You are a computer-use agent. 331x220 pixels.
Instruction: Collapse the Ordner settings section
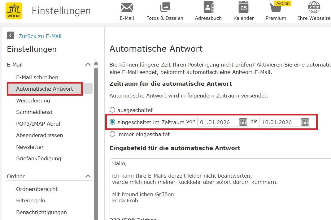88,176
